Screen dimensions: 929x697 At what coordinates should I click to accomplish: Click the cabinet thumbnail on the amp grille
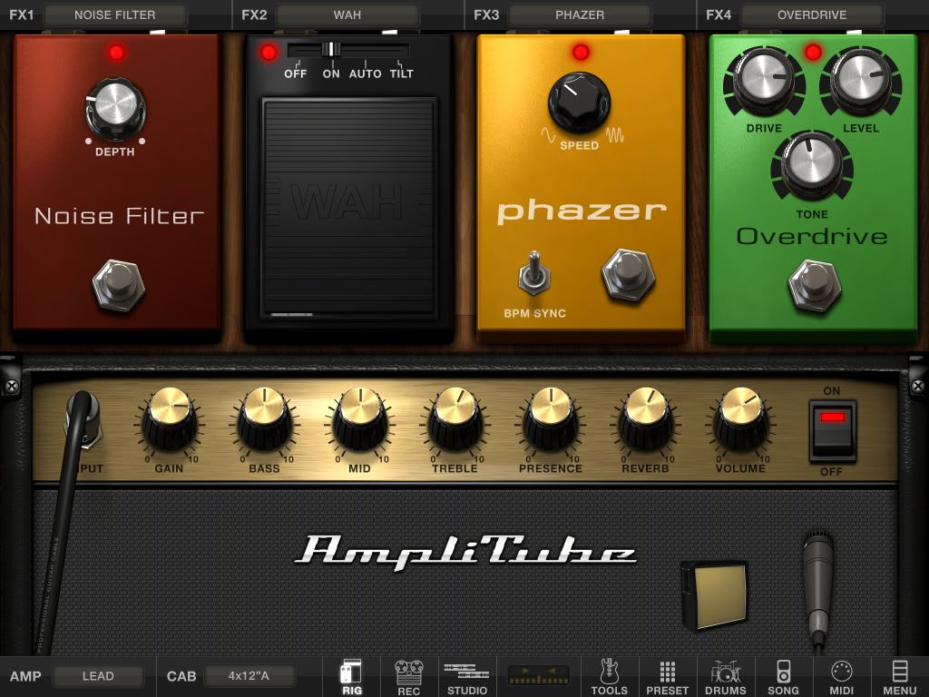(x=715, y=594)
